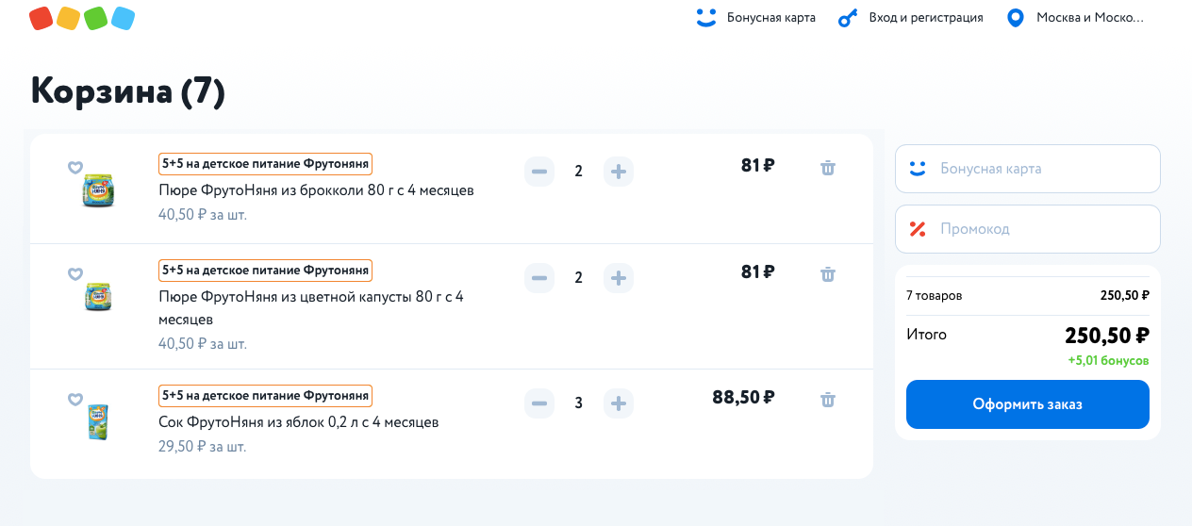Increase quantity of broccoli puree
This screenshot has height=526, width=1192.
(x=619, y=172)
